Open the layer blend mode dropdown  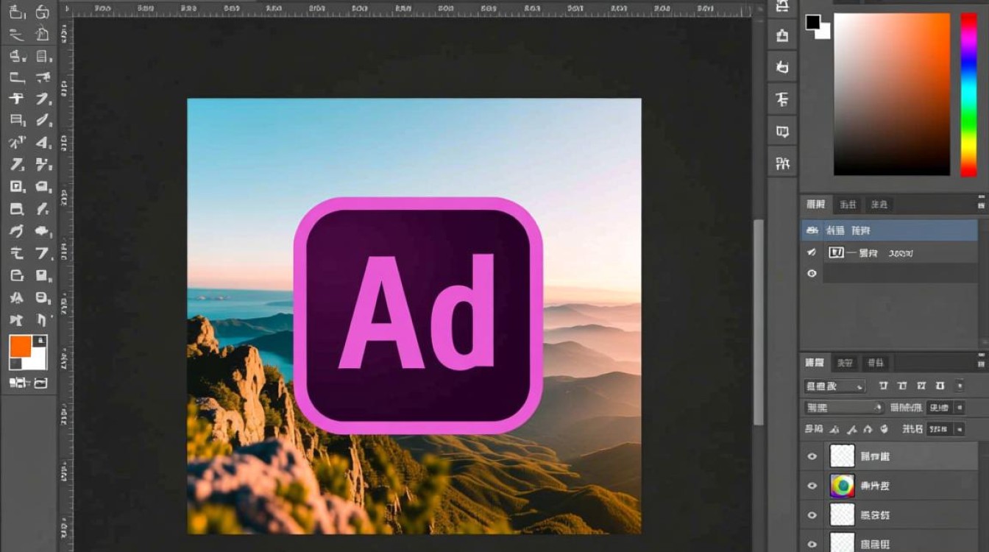coord(843,407)
